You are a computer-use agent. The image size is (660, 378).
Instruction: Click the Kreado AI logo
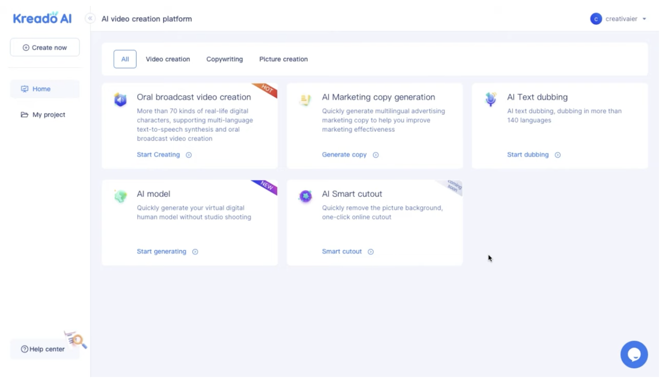[x=42, y=18]
